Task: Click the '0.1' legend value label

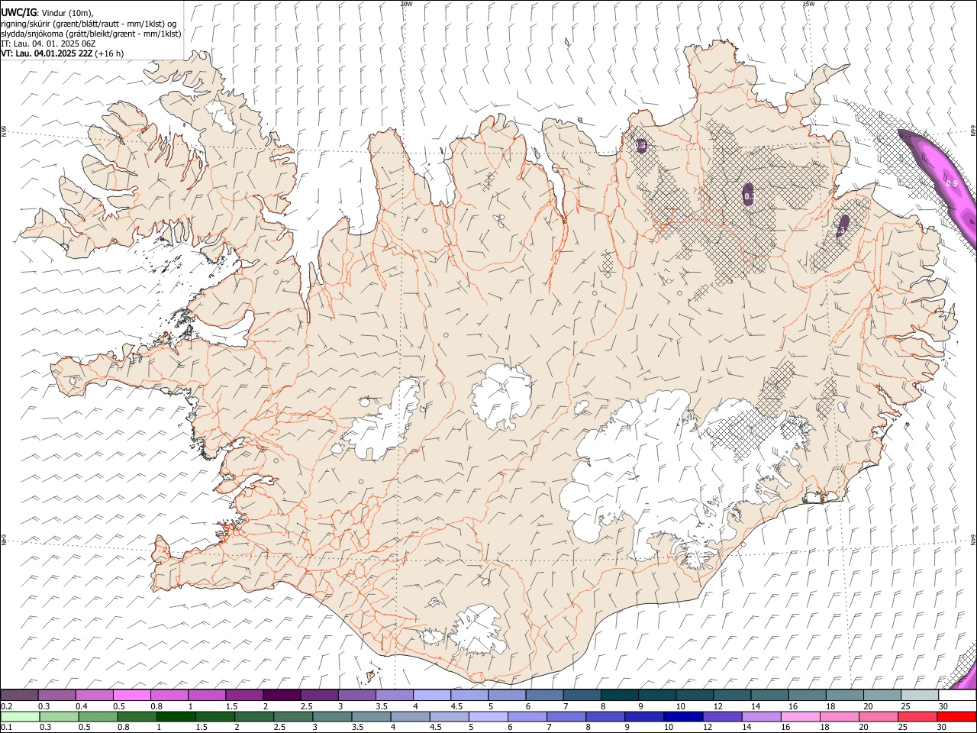Action: (6, 727)
